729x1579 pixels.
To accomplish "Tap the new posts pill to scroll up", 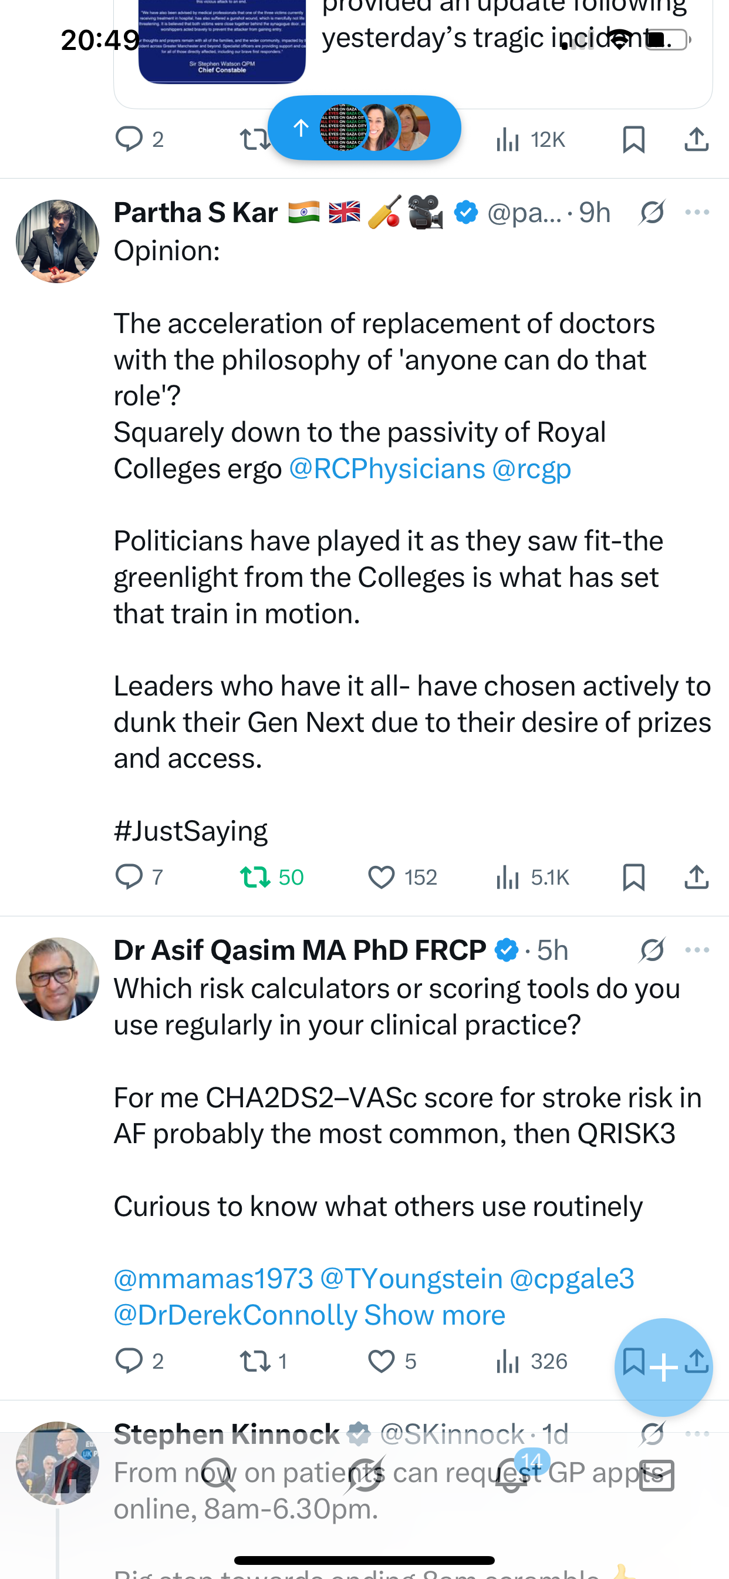I will pos(364,128).
